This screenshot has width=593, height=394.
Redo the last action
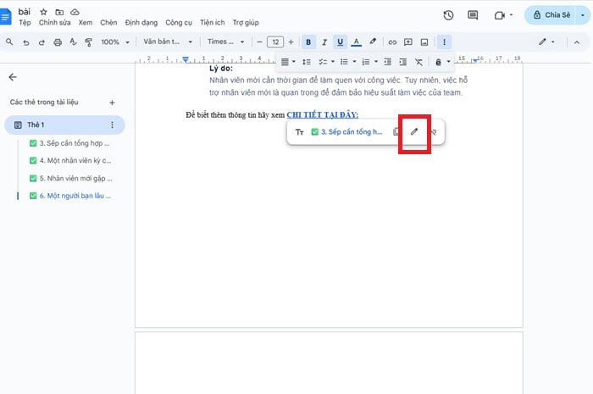(x=42, y=42)
